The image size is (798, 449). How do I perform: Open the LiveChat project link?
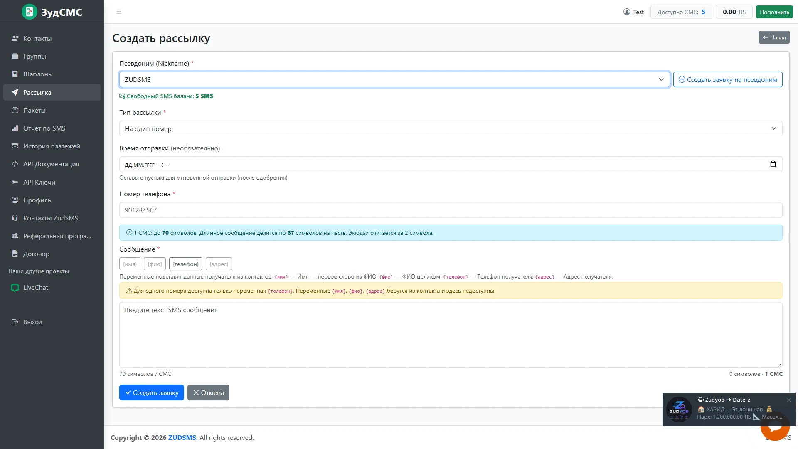(52, 287)
